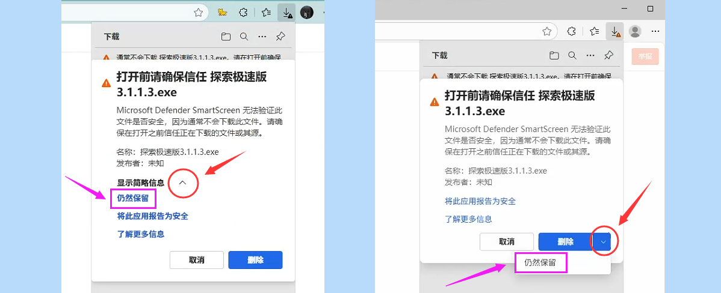
Task: Collapse details via chevron beside 显示简略信息
Action: (x=183, y=183)
